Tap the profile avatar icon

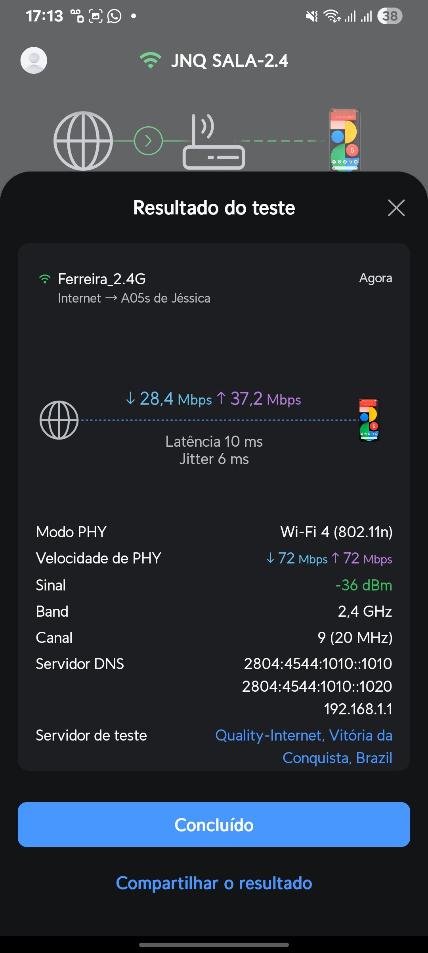pos(34,60)
